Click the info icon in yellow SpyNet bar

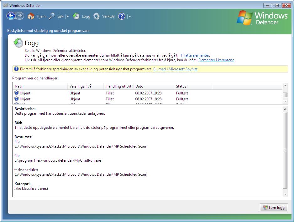point(16,69)
